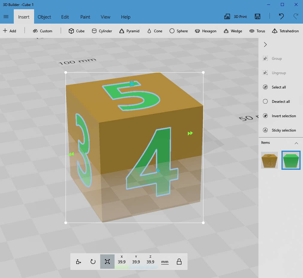Click Deselect all
Viewport: 303px width, 278px height.
pos(276,102)
